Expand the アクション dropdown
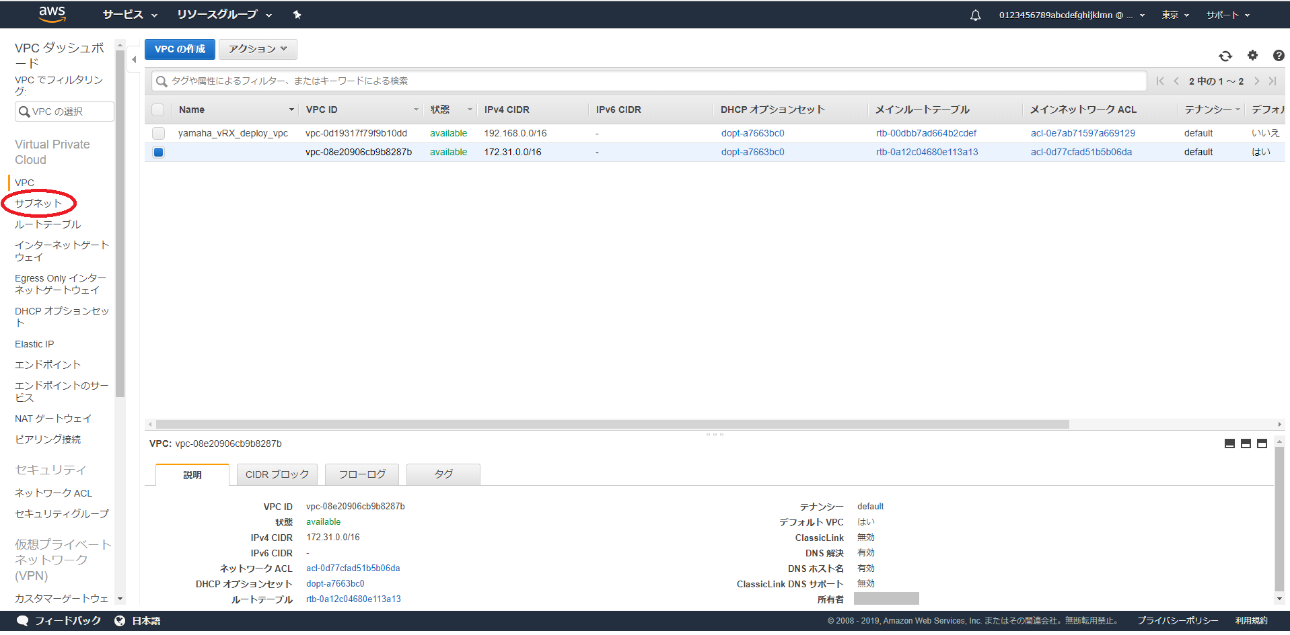The width and height of the screenshot is (1290, 635). 257,49
